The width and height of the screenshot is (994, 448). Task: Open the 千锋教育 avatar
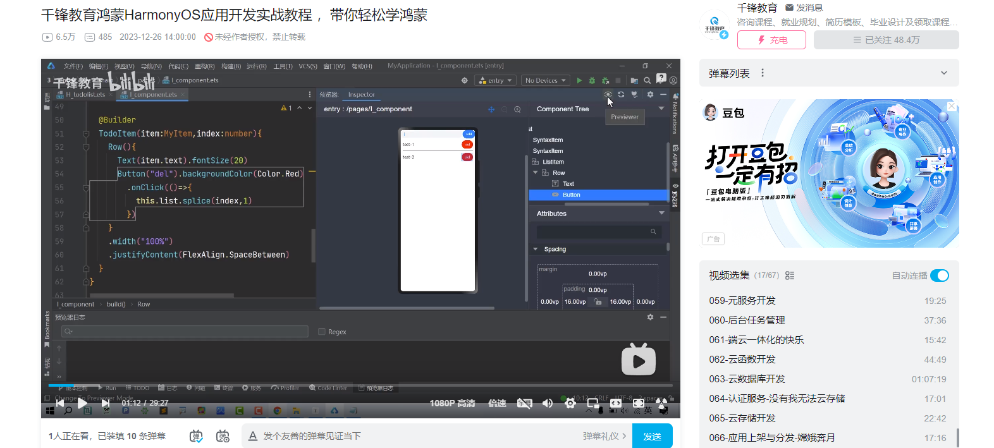click(x=715, y=26)
